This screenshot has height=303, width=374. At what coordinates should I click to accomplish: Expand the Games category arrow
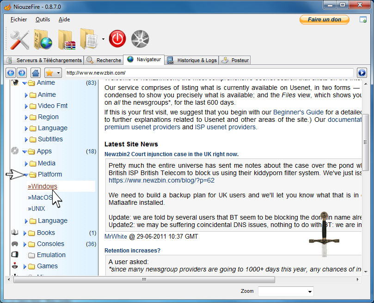point(25,266)
